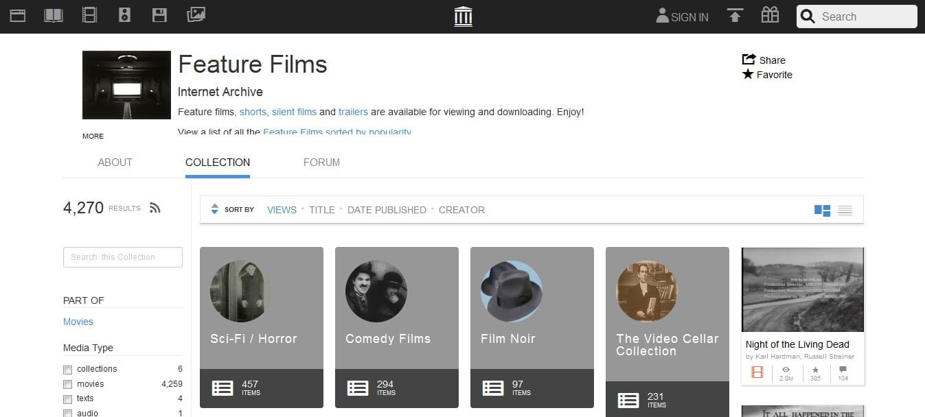Switch to list view
The image size is (925, 417).
(845, 210)
